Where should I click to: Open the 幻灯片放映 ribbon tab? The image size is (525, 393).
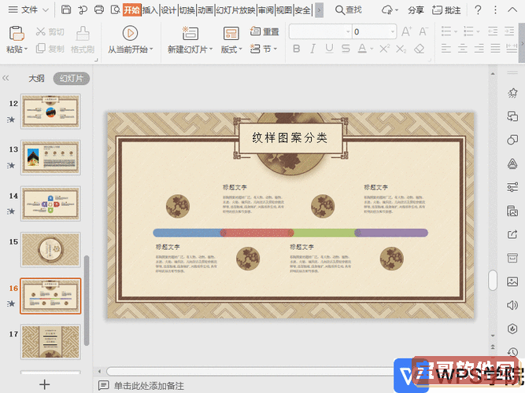[235, 10]
